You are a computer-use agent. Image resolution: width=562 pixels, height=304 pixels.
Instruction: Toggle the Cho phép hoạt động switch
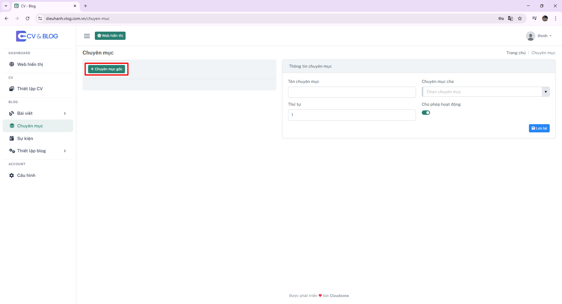[426, 113]
